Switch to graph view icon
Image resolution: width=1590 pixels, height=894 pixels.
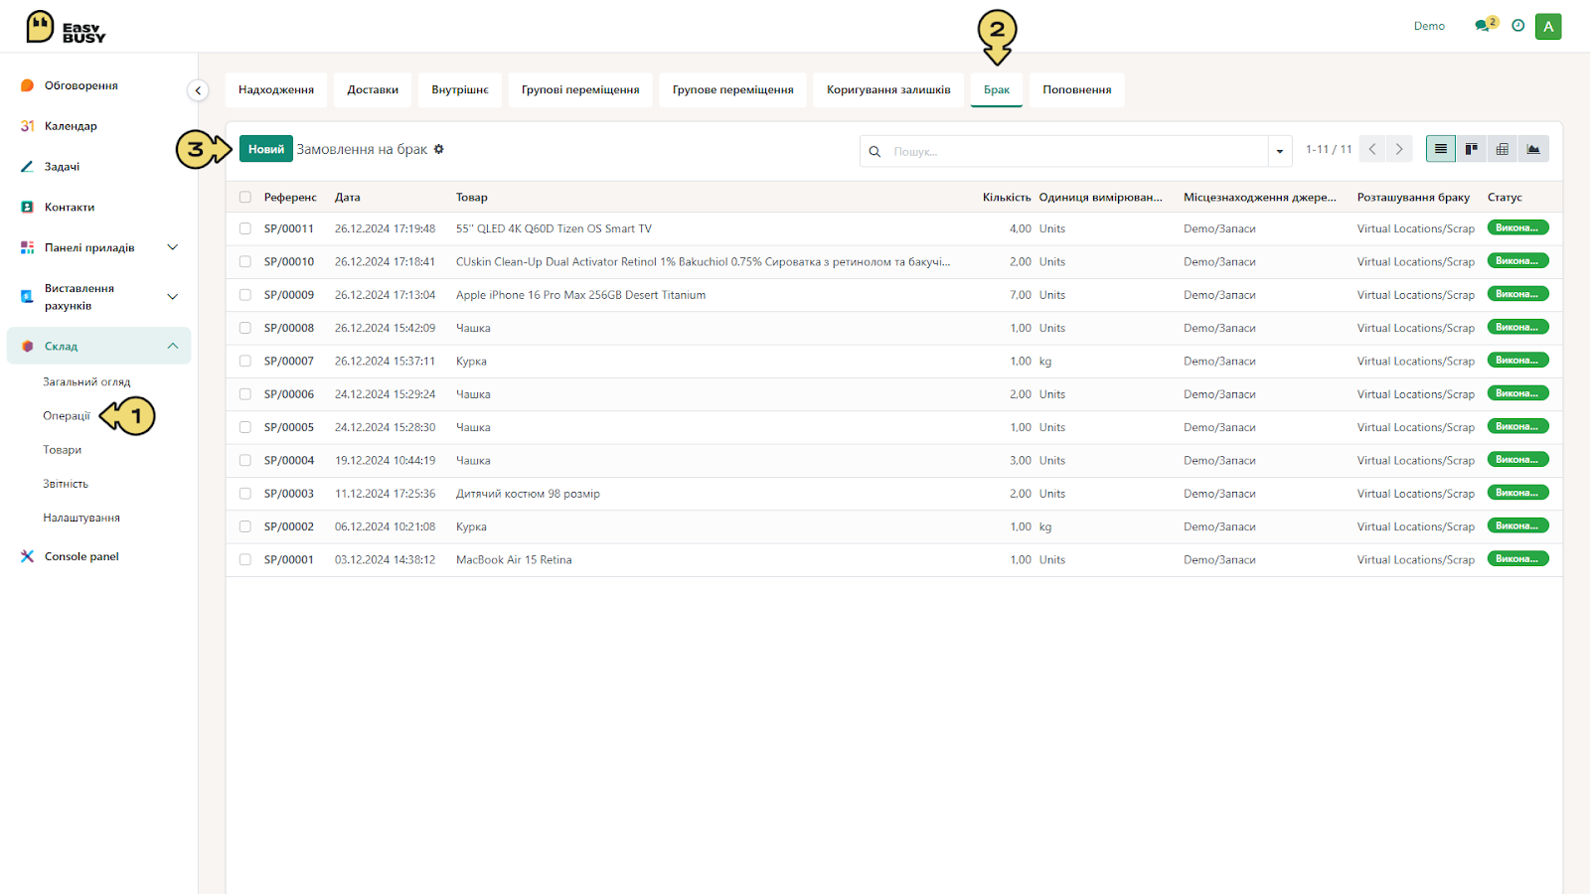[x=1533, y=149]
